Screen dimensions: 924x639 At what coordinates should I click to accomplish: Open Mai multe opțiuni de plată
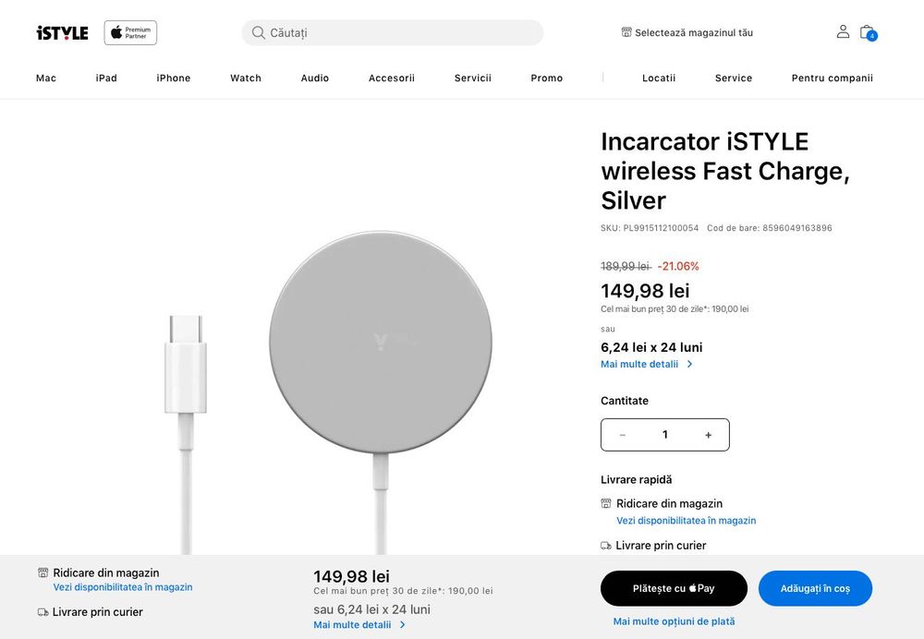[674, 621]
